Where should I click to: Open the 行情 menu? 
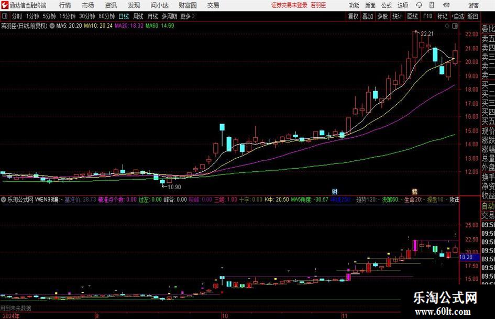pyautogui.click(x=65, y=5)
